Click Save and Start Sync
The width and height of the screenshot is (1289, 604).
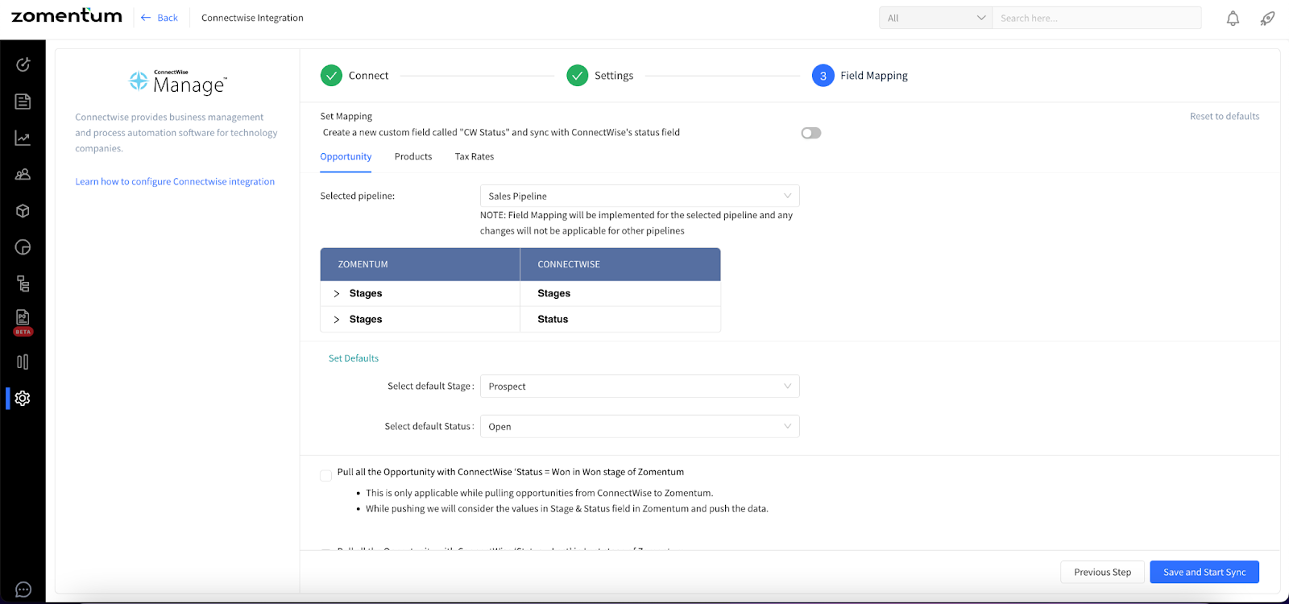coord(1204,572)
